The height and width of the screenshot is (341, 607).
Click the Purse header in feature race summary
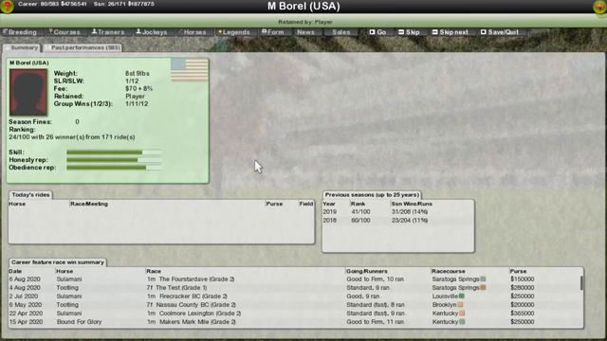(518, 271)
